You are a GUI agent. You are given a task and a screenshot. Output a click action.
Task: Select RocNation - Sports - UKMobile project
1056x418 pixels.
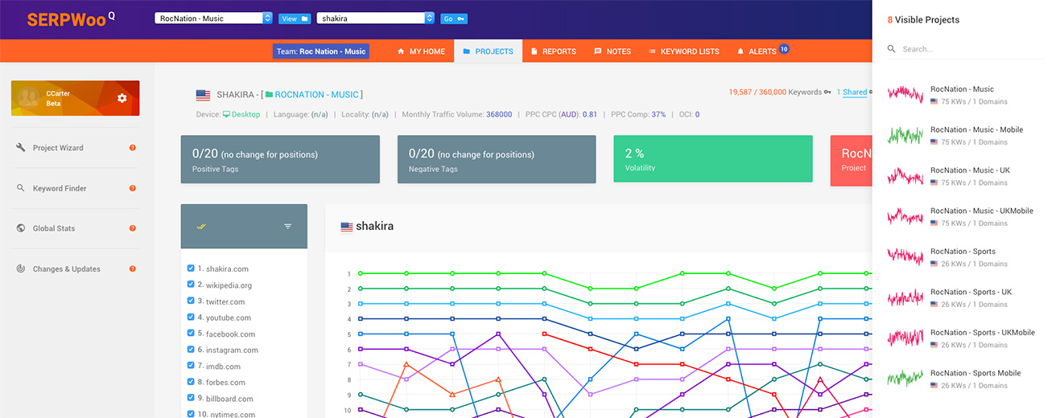[965, 338]
